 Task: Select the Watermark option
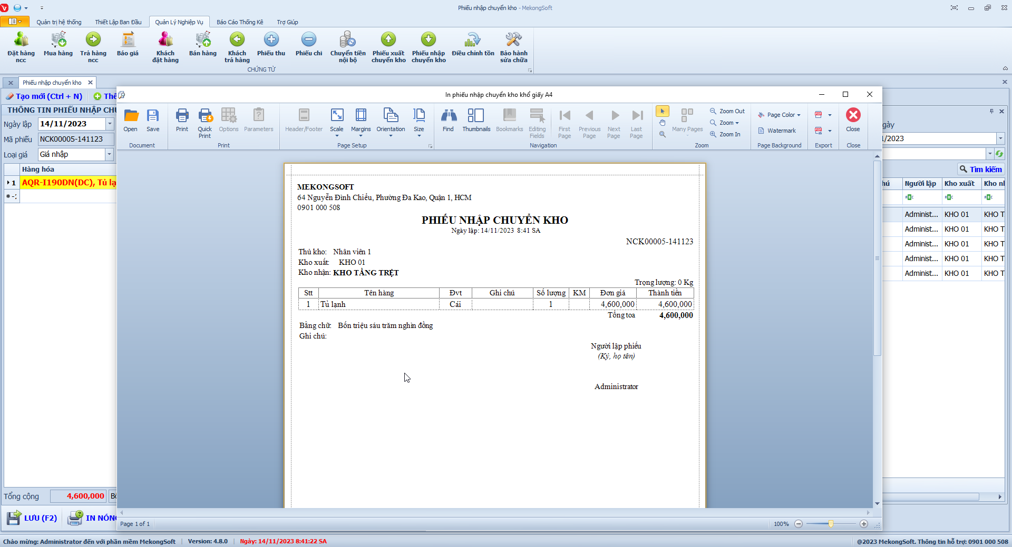point(777,131)
